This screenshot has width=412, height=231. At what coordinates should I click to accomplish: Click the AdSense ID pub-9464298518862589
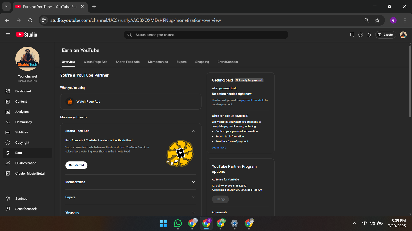(x=229, y=186)
